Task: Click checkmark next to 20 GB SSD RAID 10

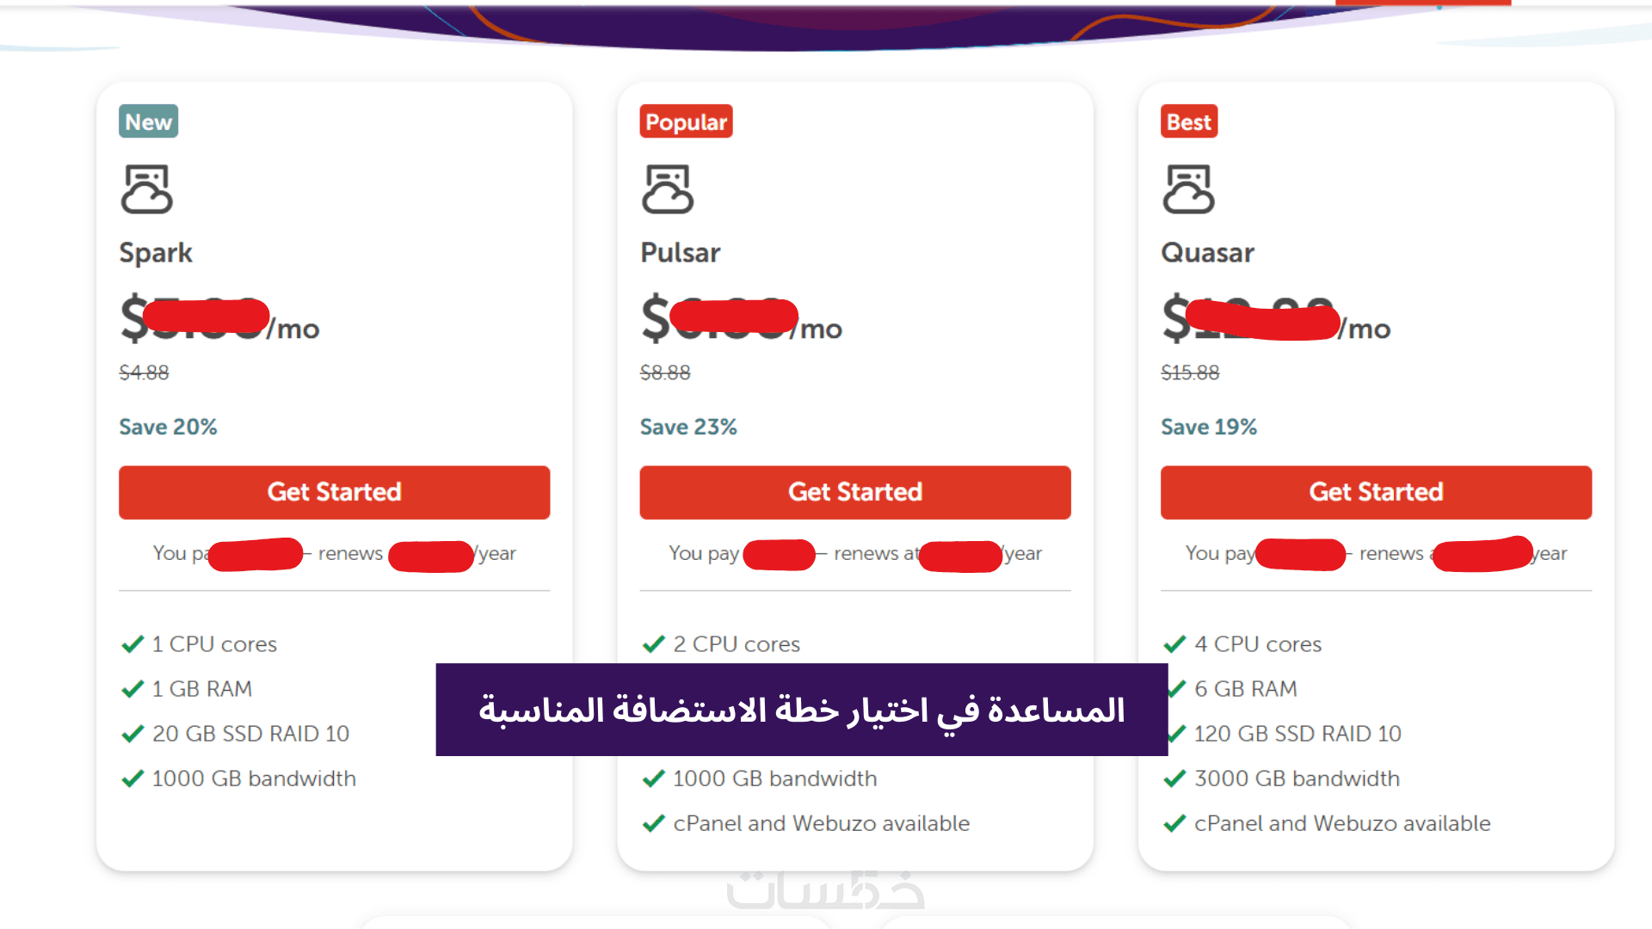Action: [x=133, y=734]
